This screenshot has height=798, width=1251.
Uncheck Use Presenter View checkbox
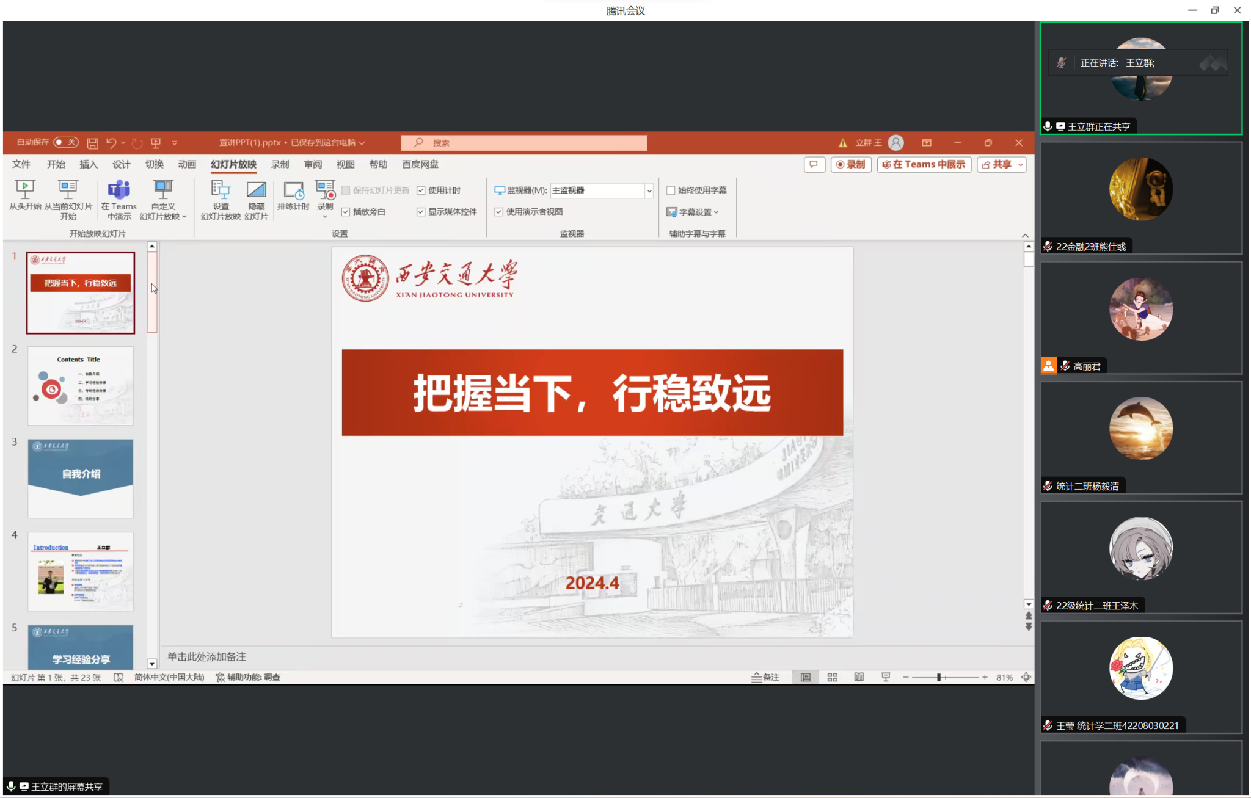[x=499, y=212]
